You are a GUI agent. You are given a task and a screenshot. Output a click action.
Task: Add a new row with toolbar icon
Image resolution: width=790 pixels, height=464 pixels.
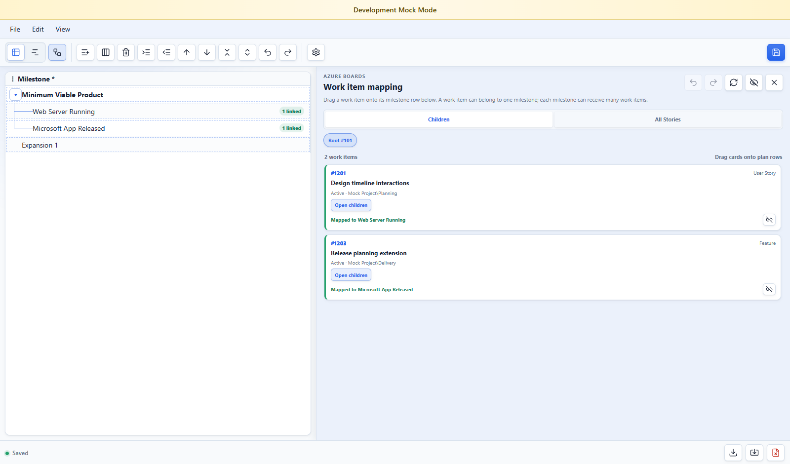tap(85, 52)
